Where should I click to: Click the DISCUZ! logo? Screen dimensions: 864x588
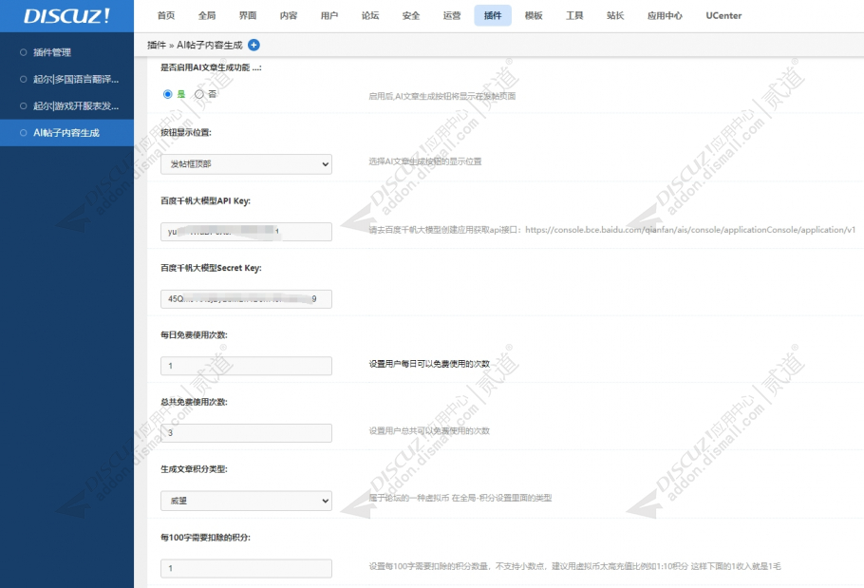66,15
